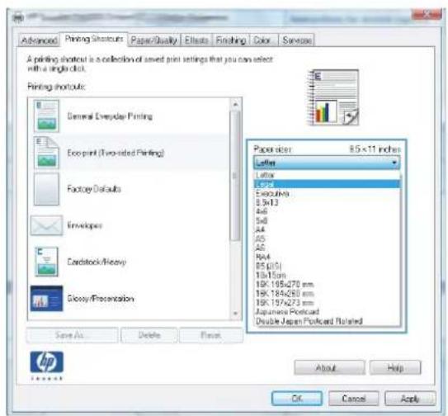
Task: Click the Delete shortcut button
Action: click(x=149, y=335)
